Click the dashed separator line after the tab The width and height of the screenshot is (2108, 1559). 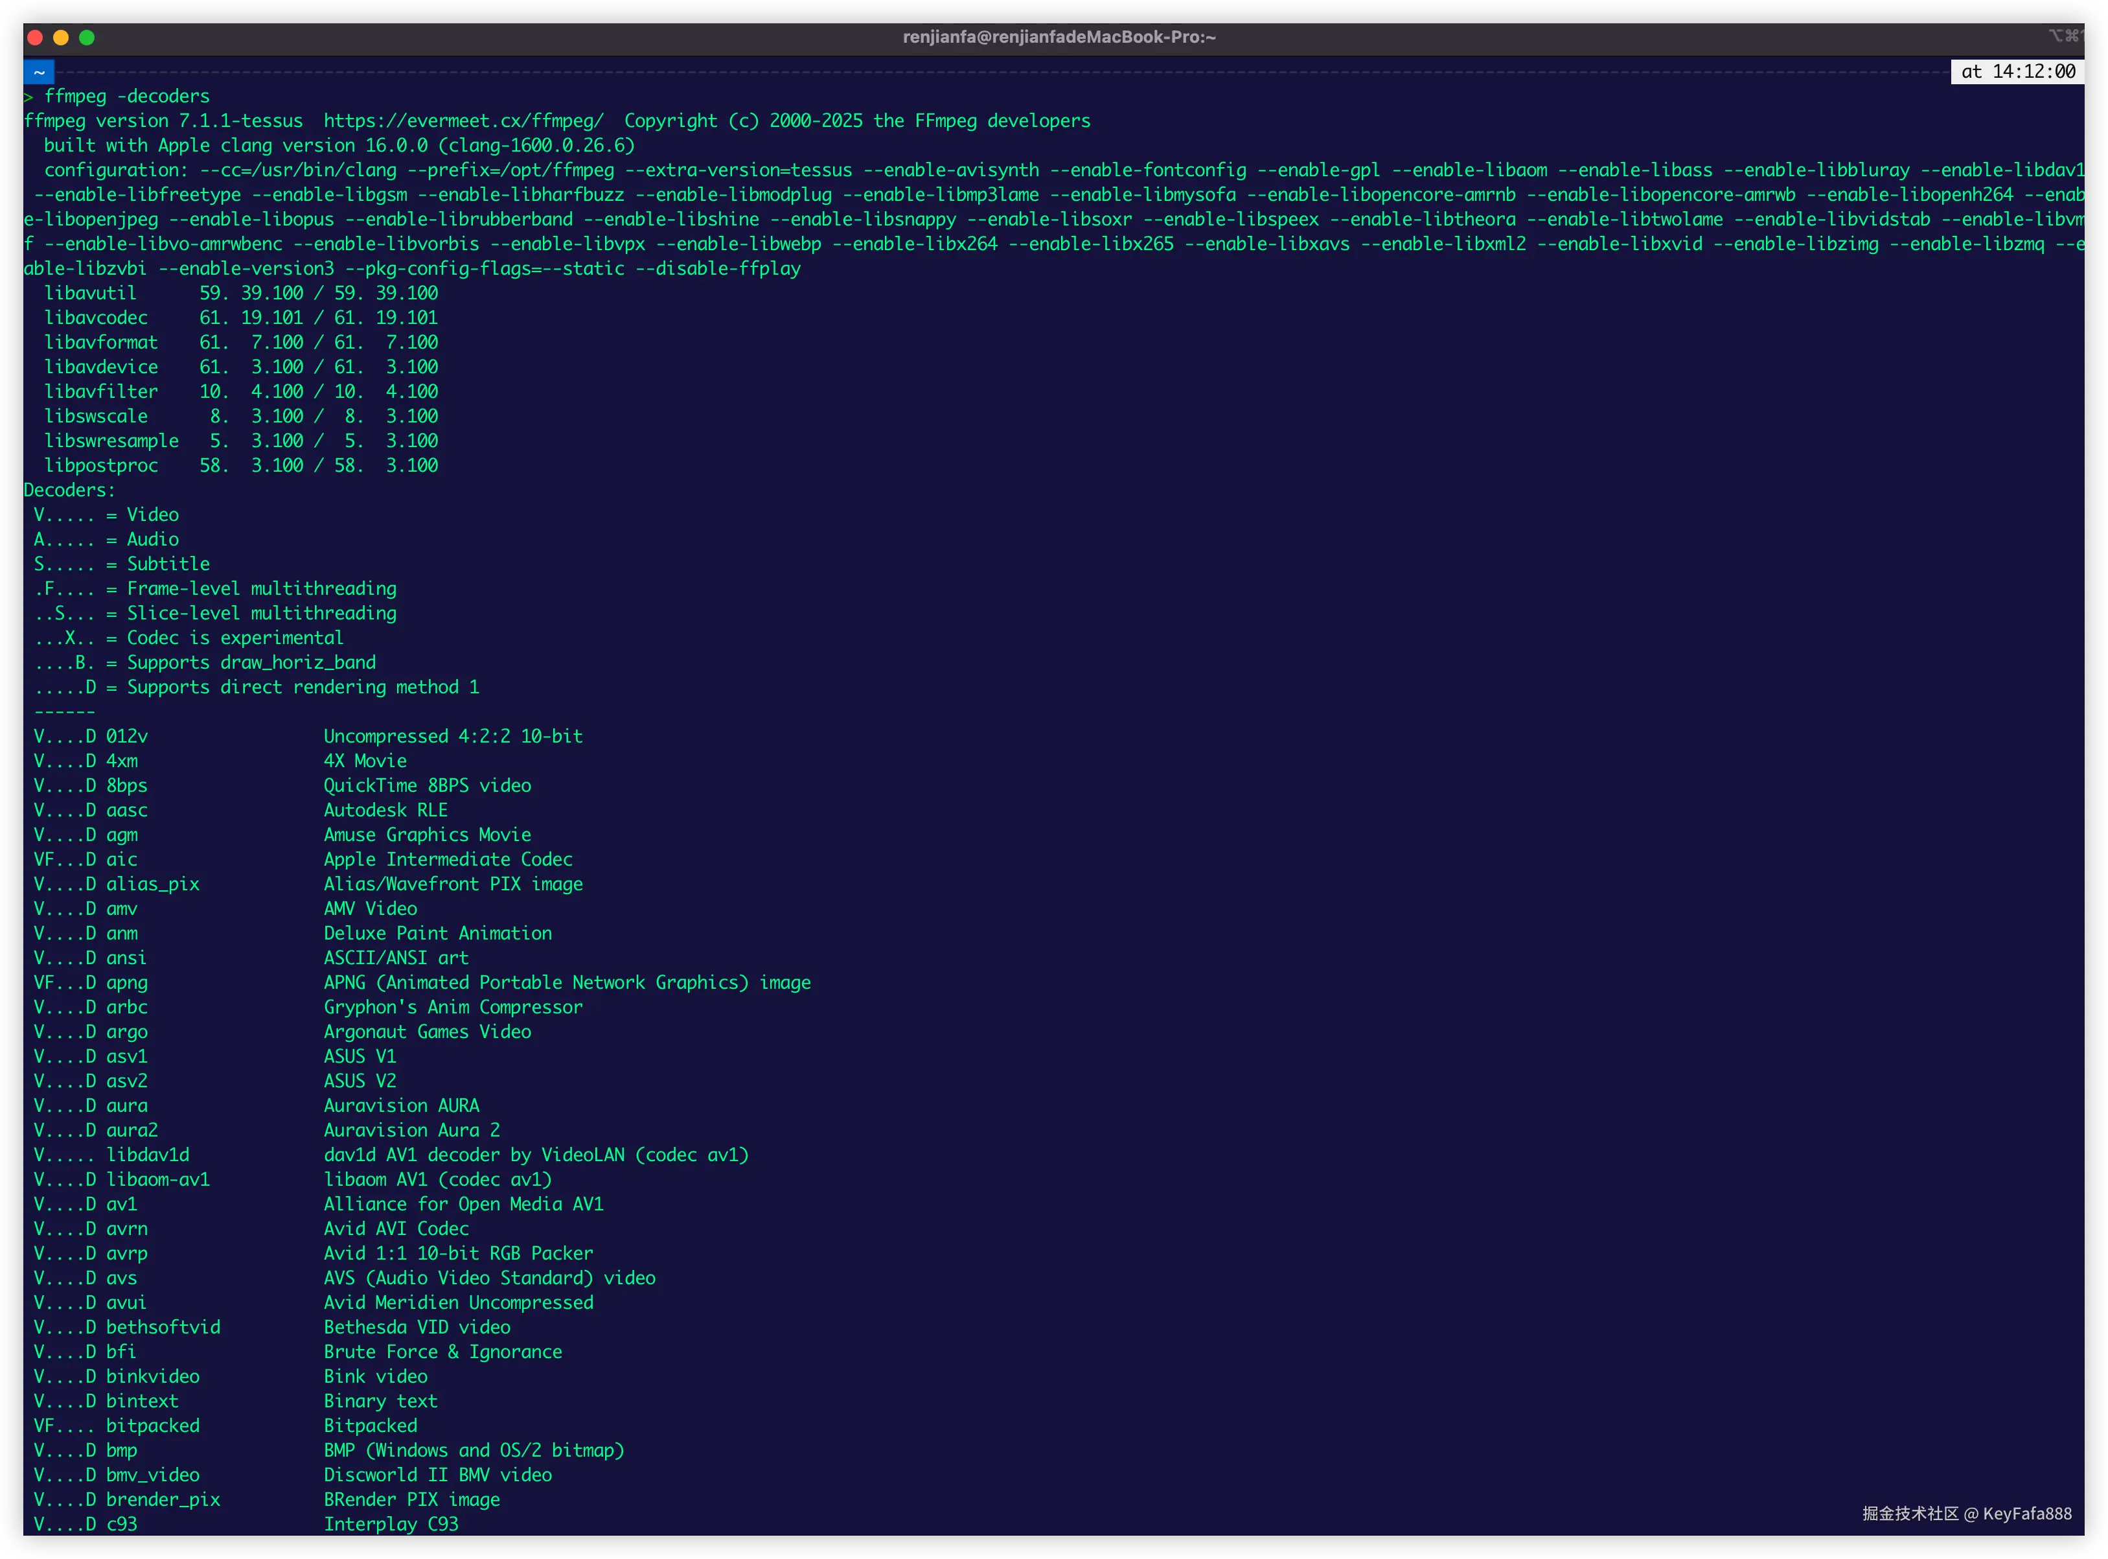tap(944, 72)
